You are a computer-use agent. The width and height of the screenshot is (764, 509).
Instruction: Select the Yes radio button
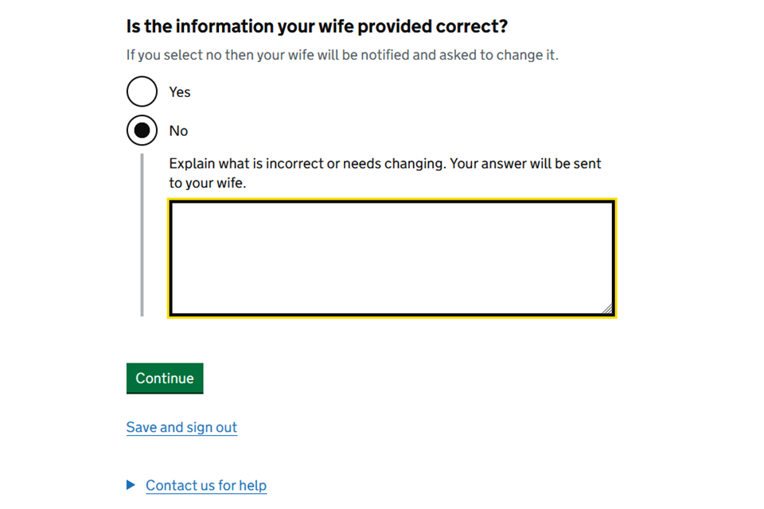142,91
